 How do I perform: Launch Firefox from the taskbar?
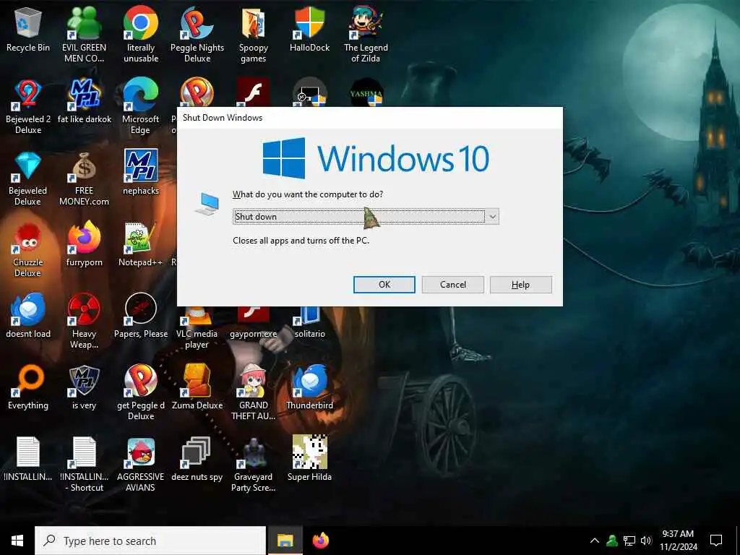pos(320,541)
